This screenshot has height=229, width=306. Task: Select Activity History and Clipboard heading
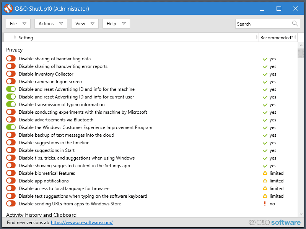pos(41,214)
